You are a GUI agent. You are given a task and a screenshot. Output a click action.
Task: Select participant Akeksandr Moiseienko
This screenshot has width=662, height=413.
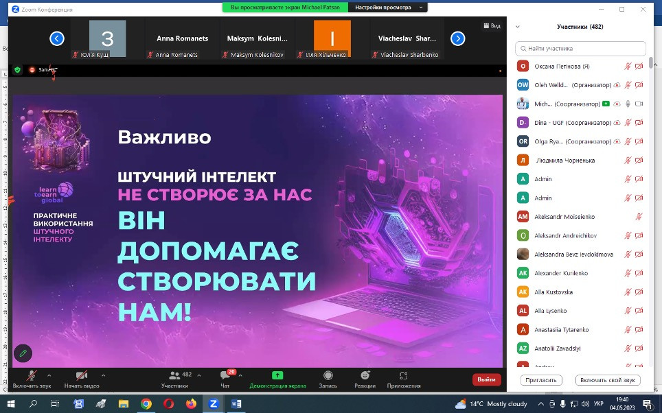[x=580, y=217]
